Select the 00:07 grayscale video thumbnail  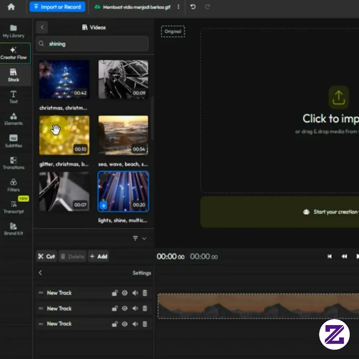(x=64, y=191)
